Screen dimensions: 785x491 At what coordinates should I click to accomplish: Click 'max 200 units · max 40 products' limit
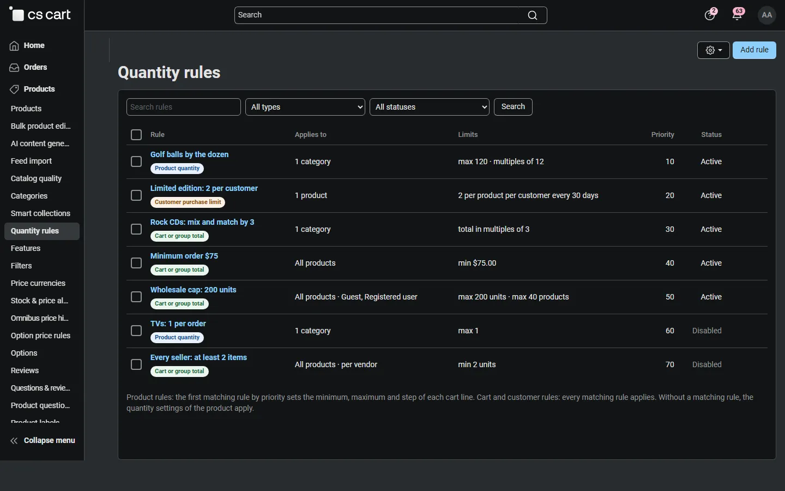tap(514, 297)
